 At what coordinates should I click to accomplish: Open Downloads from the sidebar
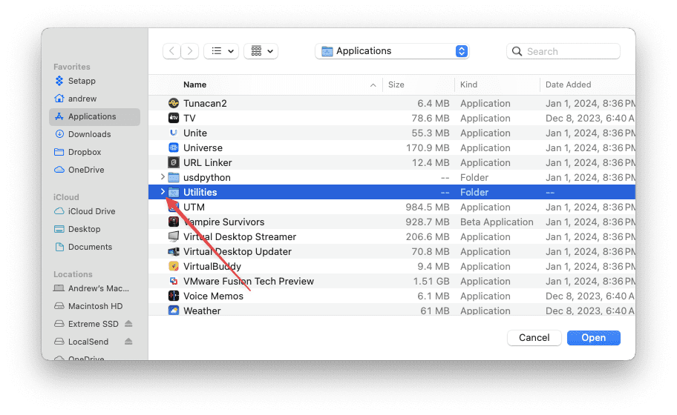[94, 134]
